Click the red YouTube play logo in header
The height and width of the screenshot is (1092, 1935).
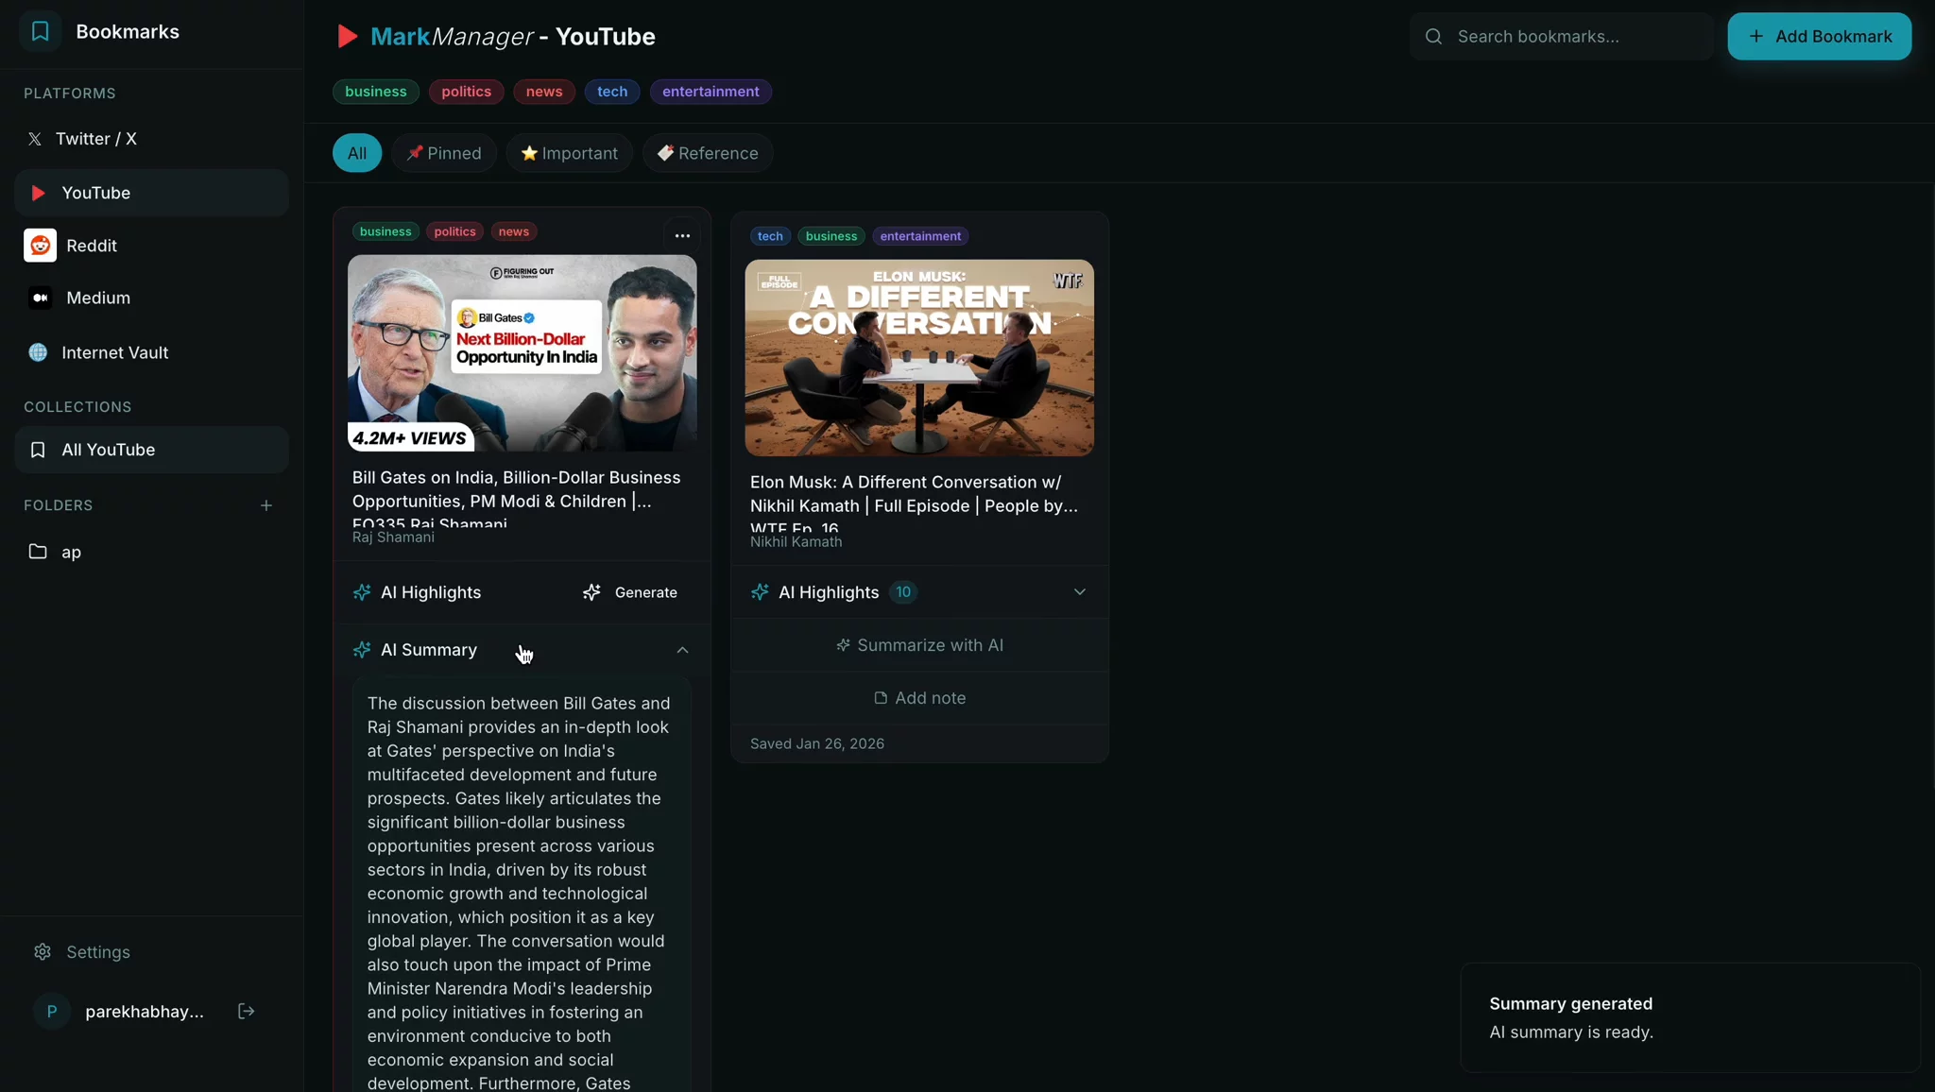pos(347,36)
